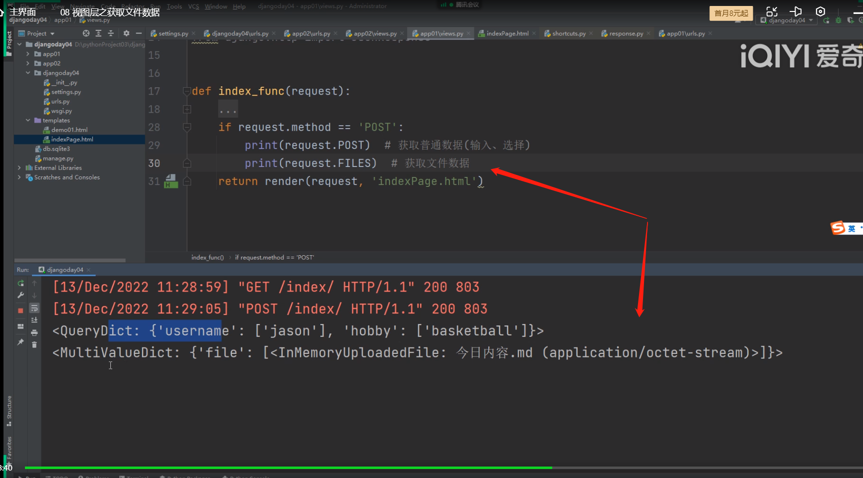Screen dimensions: 863x478
Task: Open the Tools menu
Action: coord(174,6)
